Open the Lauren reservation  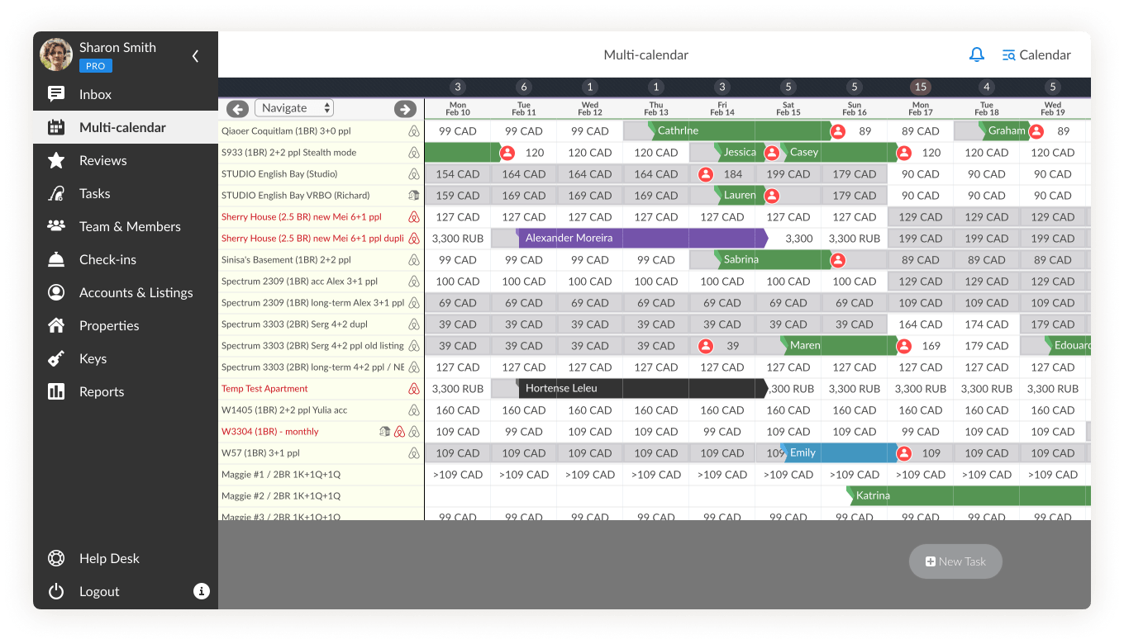click(x=740, y=195)
